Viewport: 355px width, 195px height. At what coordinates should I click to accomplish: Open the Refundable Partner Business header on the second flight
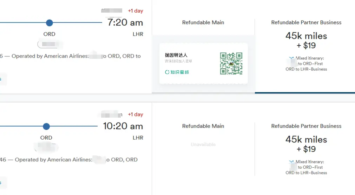[x=306, y=126]
